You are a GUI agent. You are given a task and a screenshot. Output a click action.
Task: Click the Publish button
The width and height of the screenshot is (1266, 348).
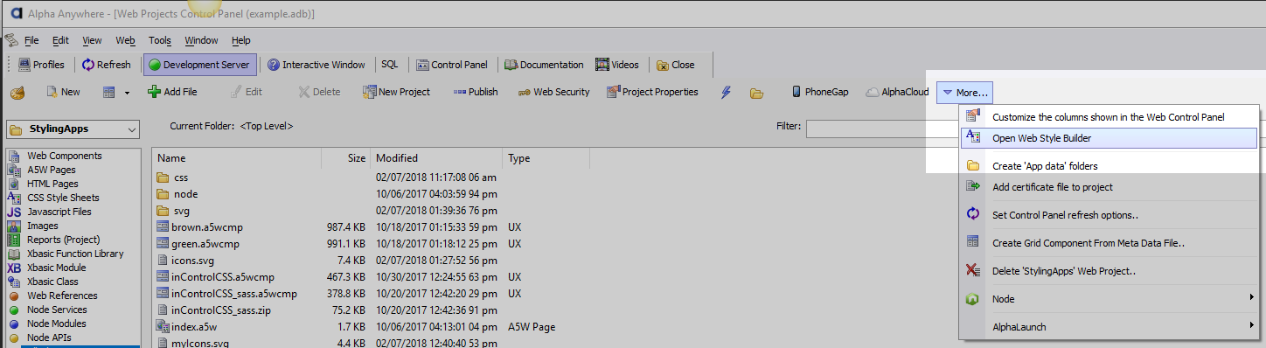(x=476, y=92)
